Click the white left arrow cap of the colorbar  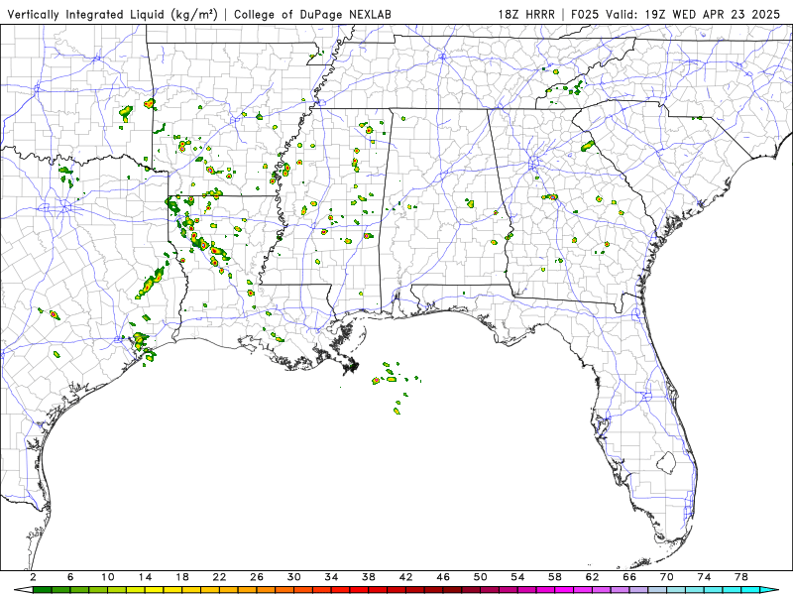[22, 590]
